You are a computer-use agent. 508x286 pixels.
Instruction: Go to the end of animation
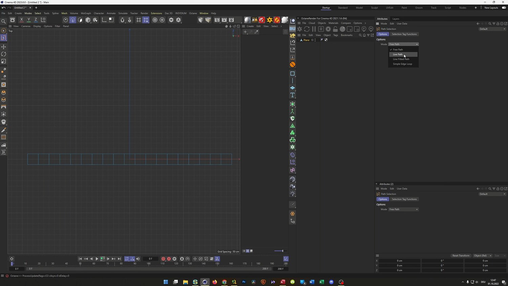[x=119, y=259]
